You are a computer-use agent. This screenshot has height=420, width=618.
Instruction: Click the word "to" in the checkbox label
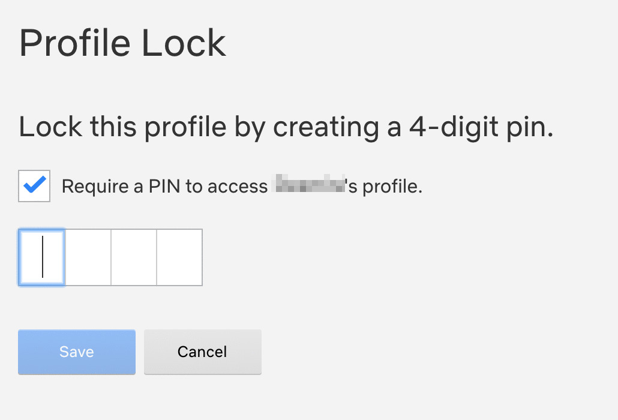point(194,187)
